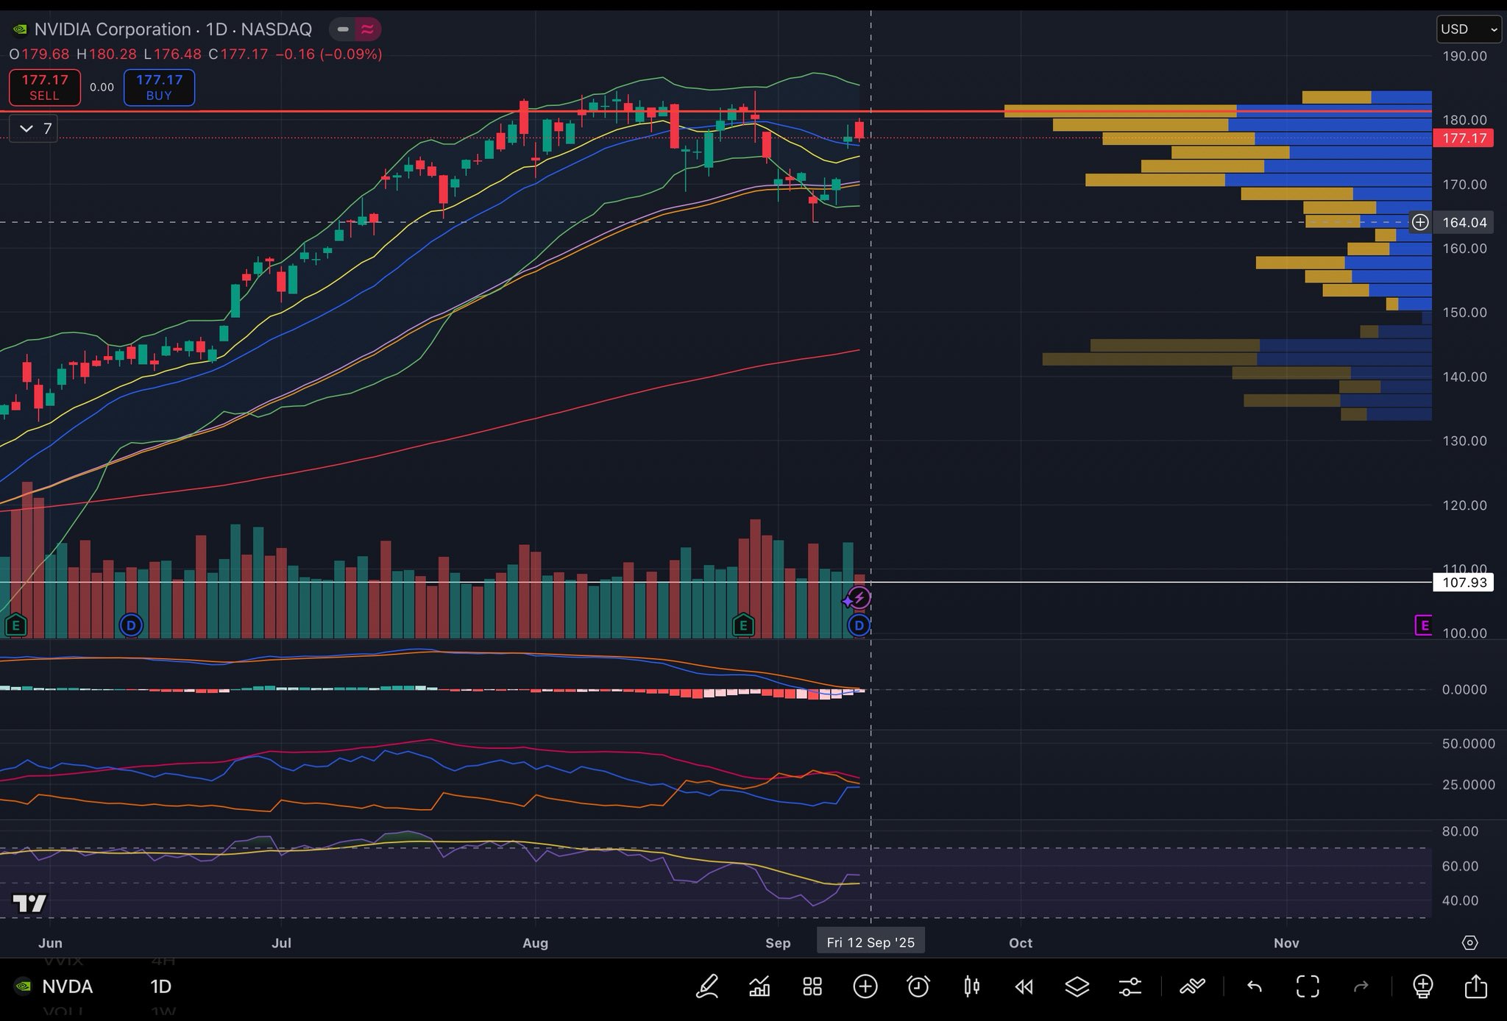Open the layout grid icon
This screenshot has height=1021, width=1507.
pyautogui.click(x=812, y=986)
